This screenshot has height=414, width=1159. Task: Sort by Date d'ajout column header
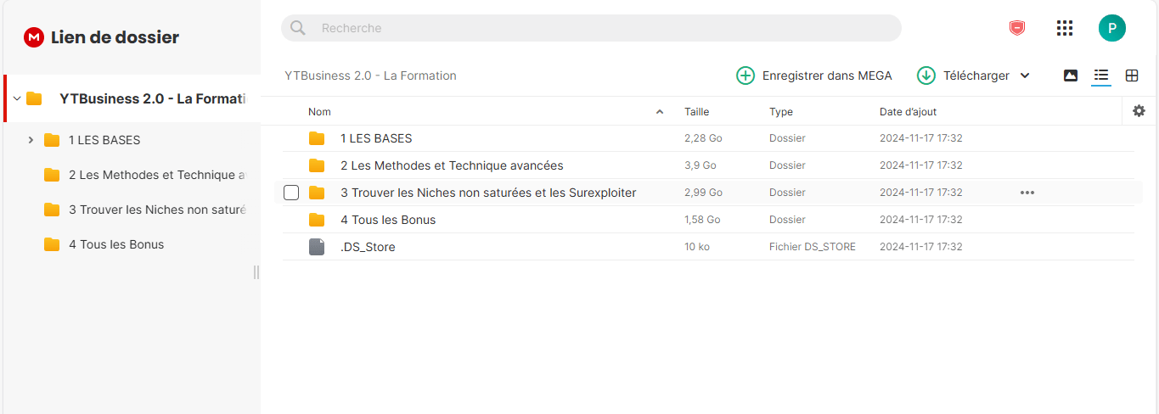click(908, 112)
